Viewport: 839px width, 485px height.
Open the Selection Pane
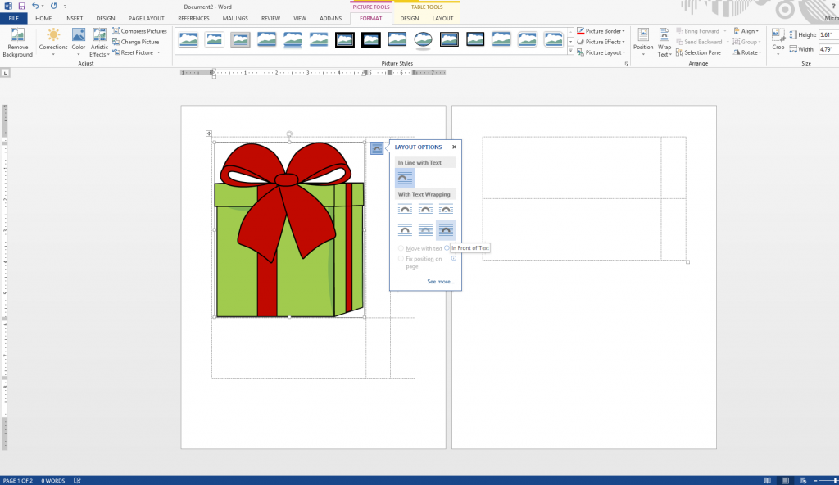(x=698, y=52)
